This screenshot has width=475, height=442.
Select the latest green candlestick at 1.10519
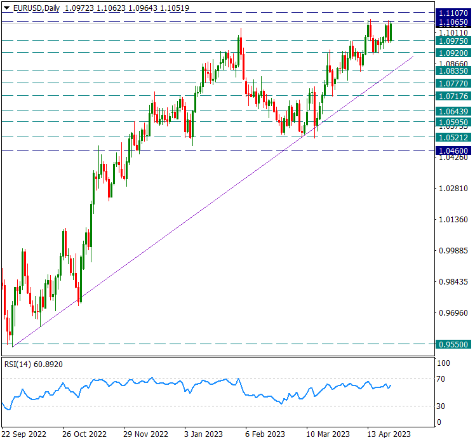[x=391, y=32]
